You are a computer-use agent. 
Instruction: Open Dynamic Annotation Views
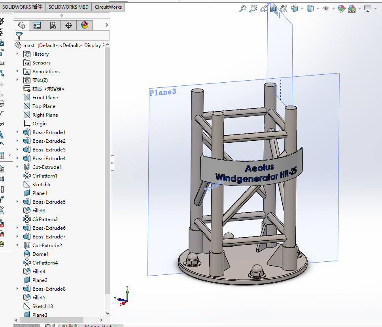click(x=284, y=9)
